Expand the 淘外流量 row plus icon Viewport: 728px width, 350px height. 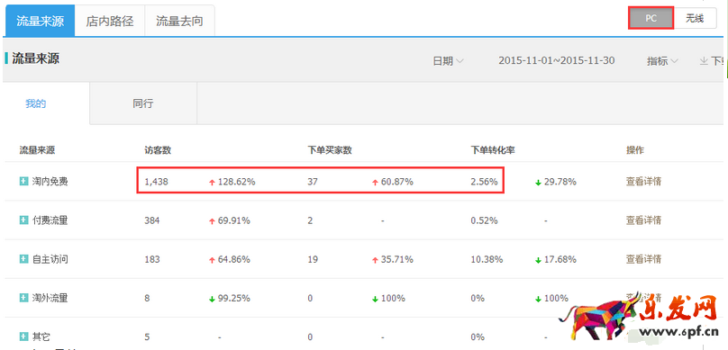23,298
